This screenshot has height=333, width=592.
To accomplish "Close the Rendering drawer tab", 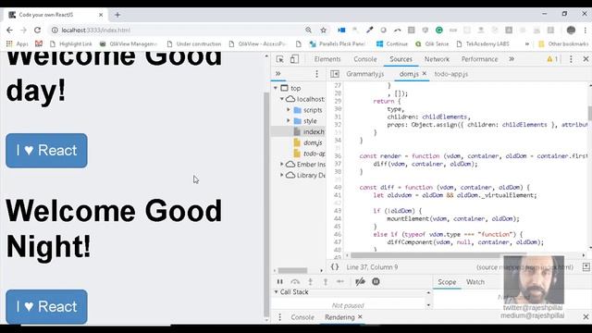I will (x=360, y=316).
